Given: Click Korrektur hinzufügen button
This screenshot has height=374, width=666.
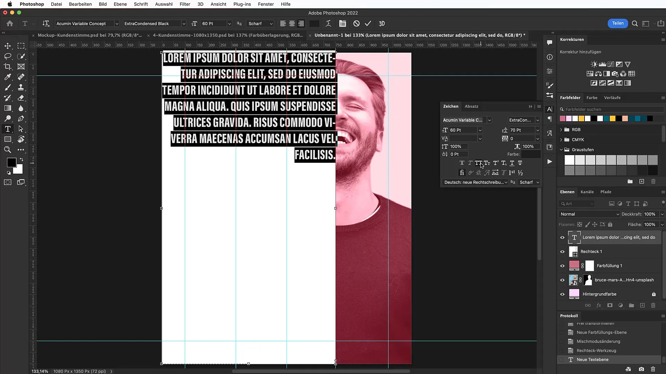Looking at the screenshot, I should tap(580, 51).
